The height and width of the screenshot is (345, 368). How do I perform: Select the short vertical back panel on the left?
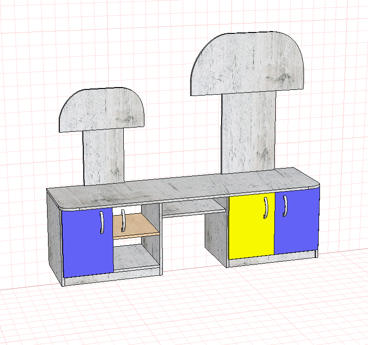[x=103, y=157]
